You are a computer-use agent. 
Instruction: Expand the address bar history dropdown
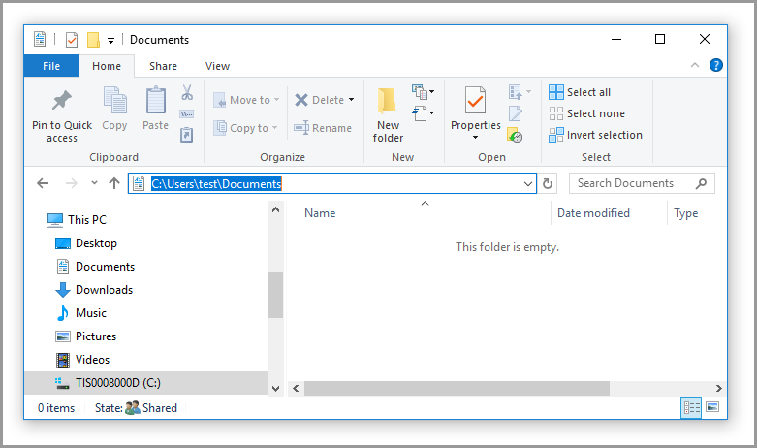point(528,184)
